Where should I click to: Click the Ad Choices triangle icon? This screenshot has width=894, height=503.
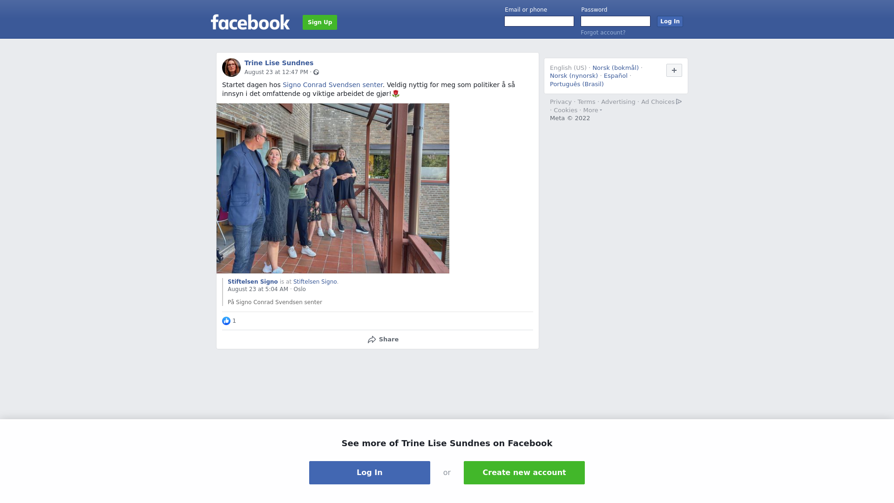click(x=679, y=102)
